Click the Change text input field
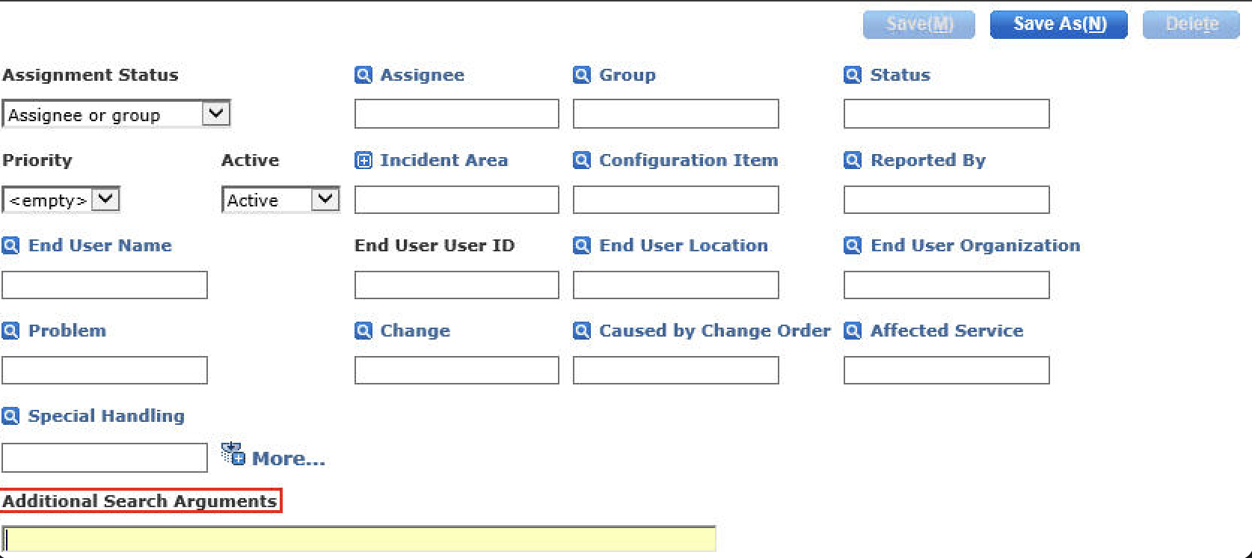 456,370
